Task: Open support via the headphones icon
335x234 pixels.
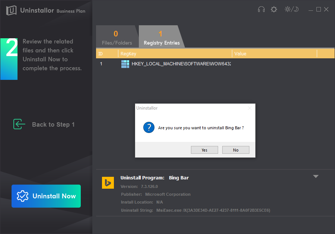Action: click(261, 9)
